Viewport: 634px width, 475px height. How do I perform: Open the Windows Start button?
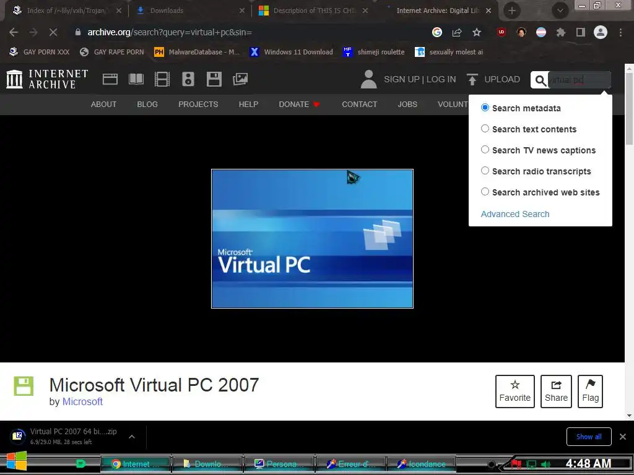[x=16, y=461]
